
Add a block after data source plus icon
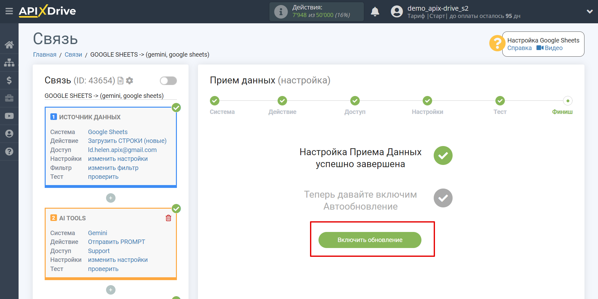coord(110,198)
